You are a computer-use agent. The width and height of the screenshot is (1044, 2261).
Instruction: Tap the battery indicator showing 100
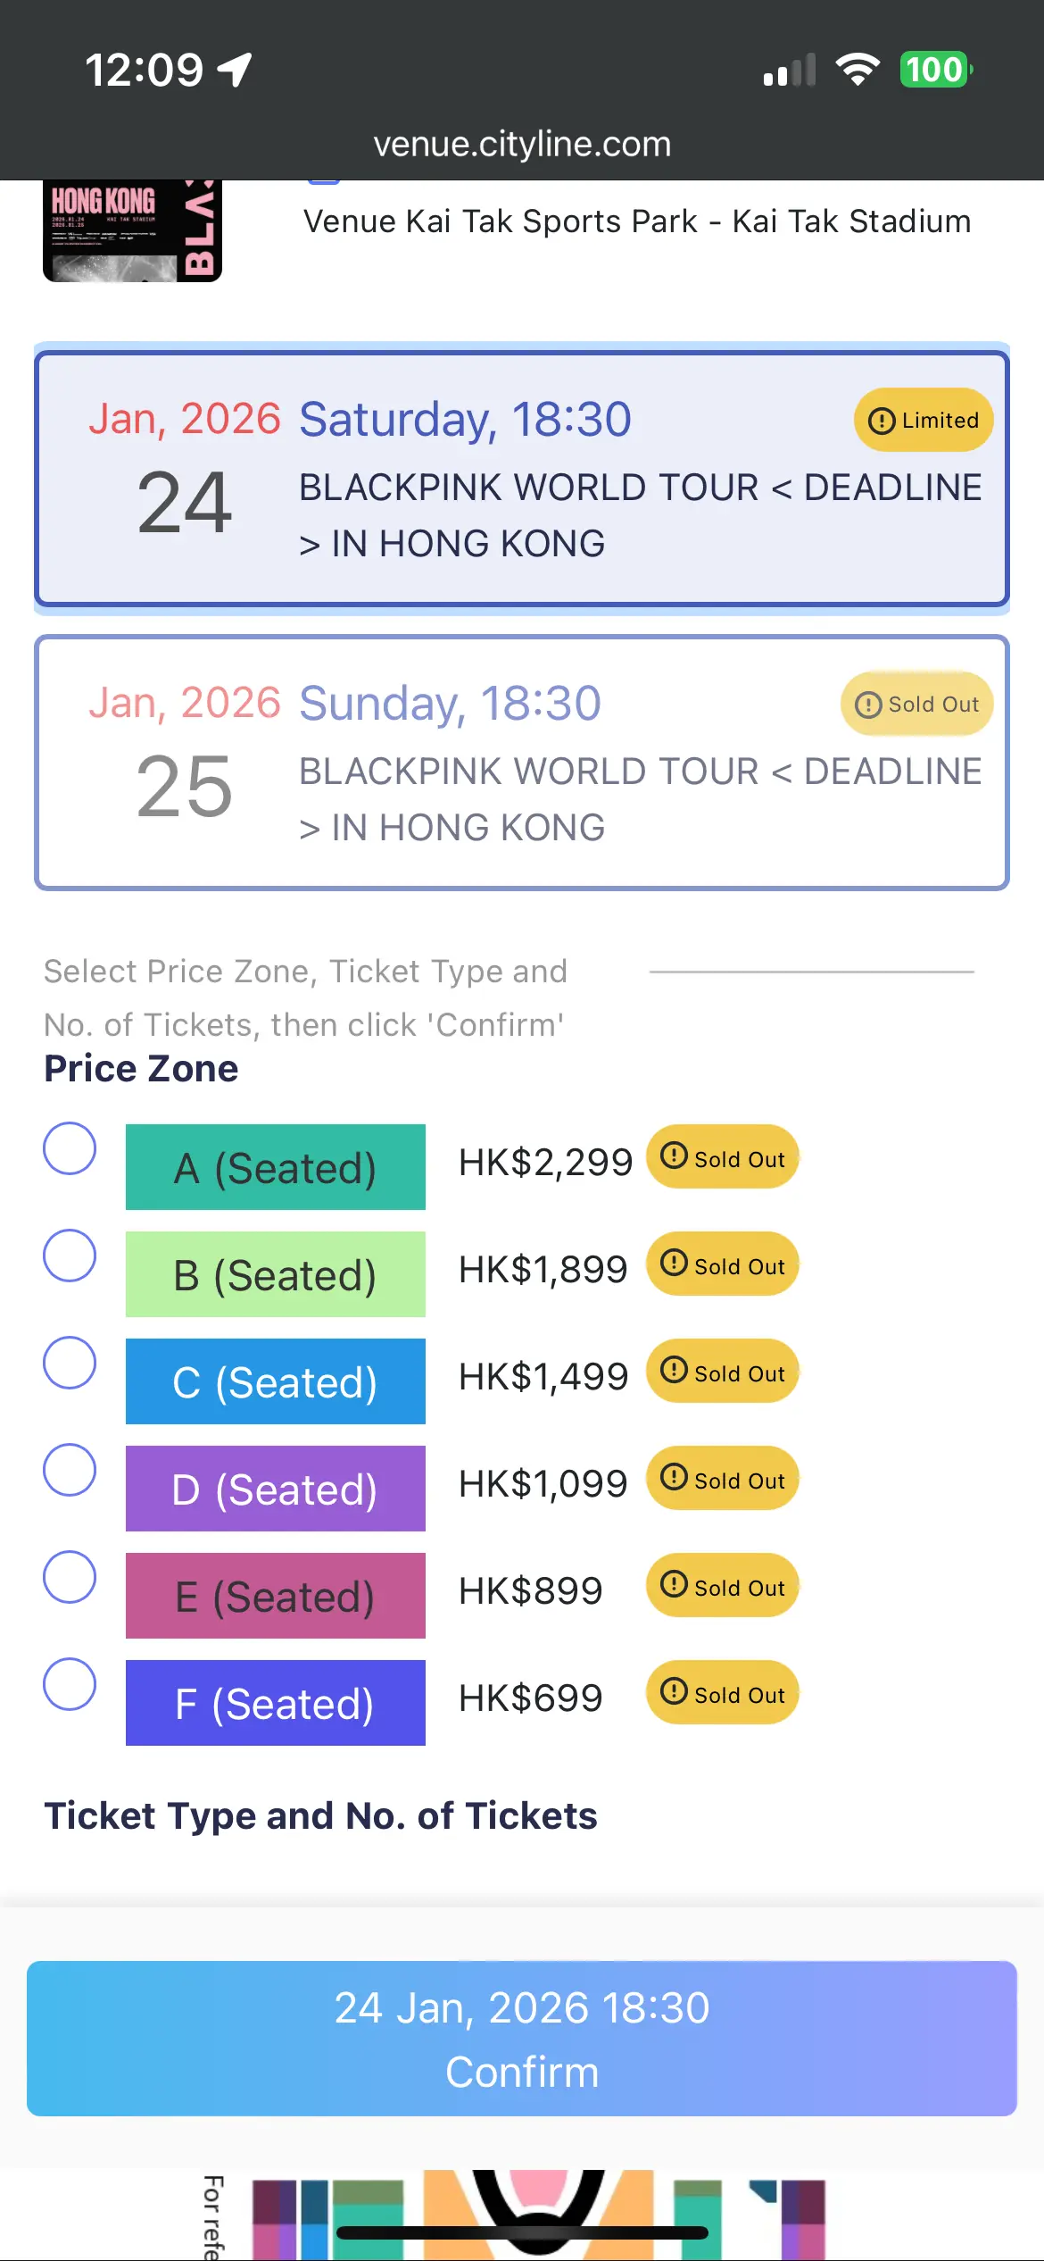(936, 70)
